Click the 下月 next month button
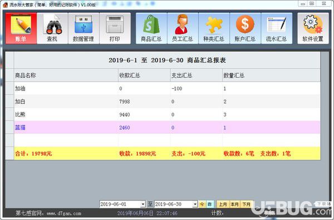The width and height of the screenshot is (334, 220). [x=247, y=204]
